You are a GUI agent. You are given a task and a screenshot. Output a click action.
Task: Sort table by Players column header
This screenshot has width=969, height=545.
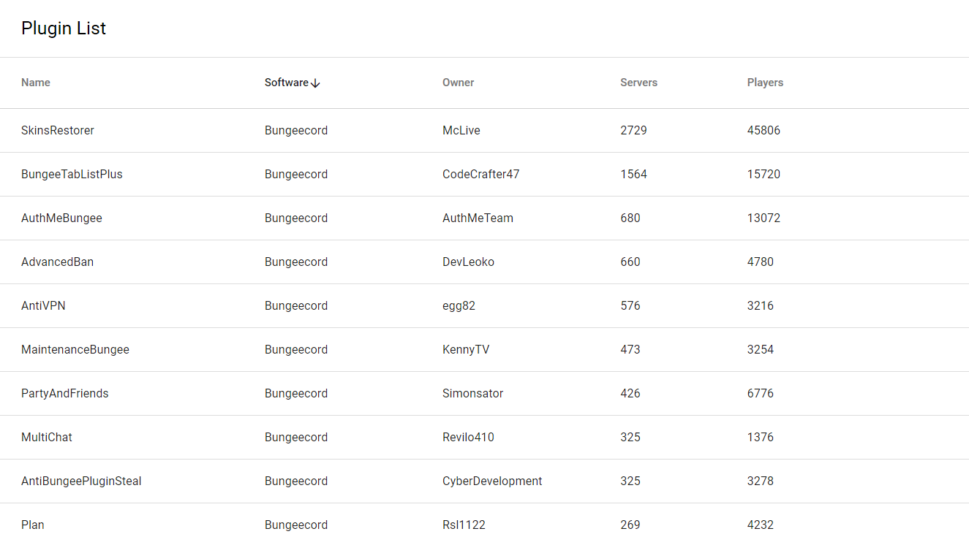pyautogui.click(x=765, y=83)
